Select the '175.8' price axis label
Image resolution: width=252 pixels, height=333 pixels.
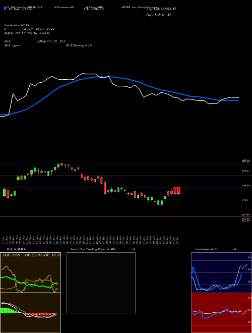245,200
